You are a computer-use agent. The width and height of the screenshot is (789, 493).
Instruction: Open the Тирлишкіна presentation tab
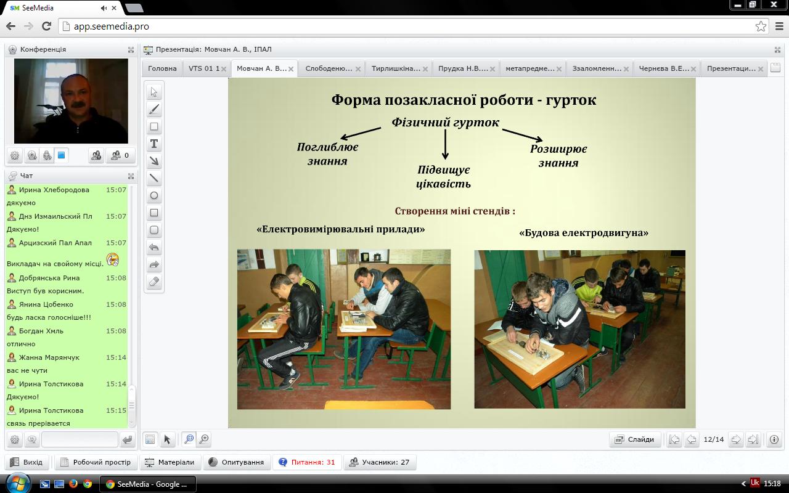395,68
